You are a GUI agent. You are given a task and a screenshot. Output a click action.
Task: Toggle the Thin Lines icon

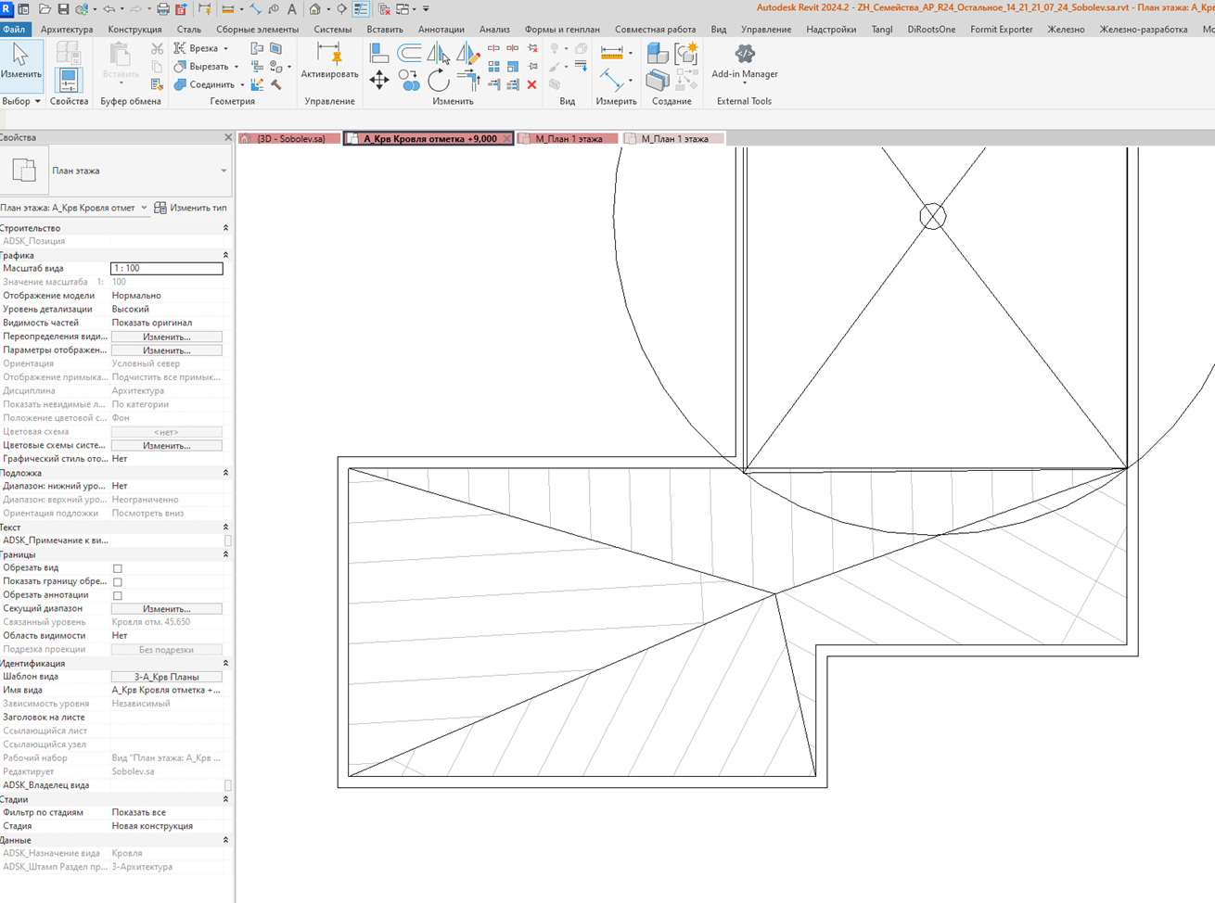(x=361, y=9)
